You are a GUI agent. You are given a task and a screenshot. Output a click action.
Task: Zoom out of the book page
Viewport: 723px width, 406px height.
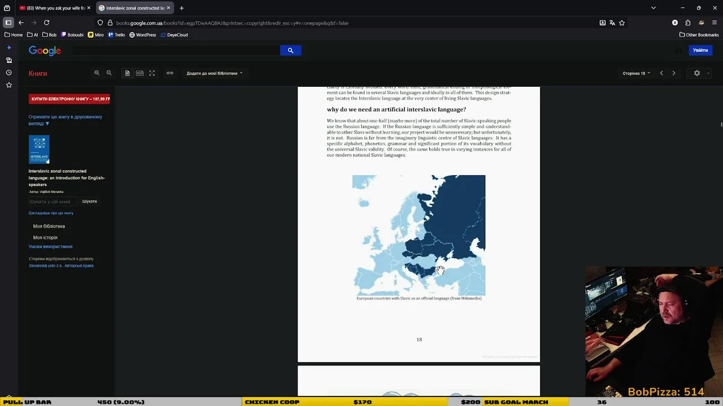point(109,73)
